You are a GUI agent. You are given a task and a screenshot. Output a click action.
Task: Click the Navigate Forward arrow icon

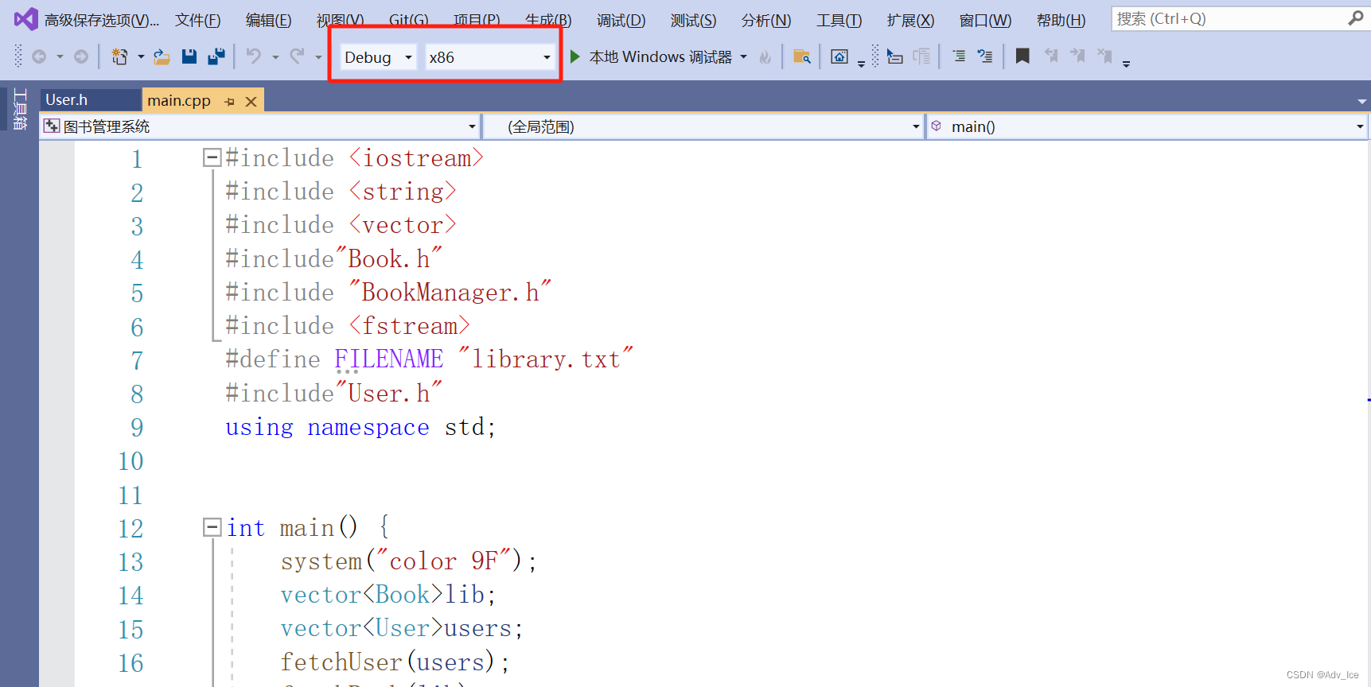click(x=81, y=56)
